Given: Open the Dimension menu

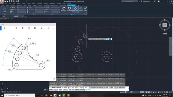Looking at the screenshot, I should point(39,3).
